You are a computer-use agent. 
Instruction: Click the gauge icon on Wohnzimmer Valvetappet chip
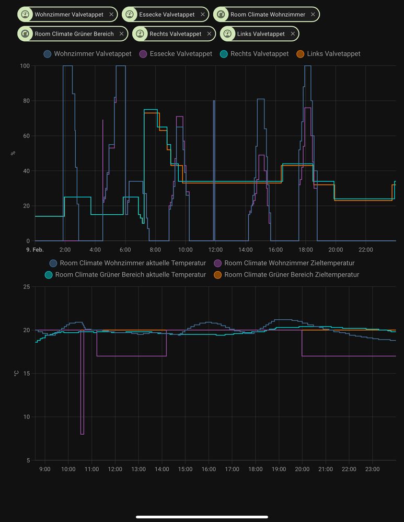click(25, 15)
